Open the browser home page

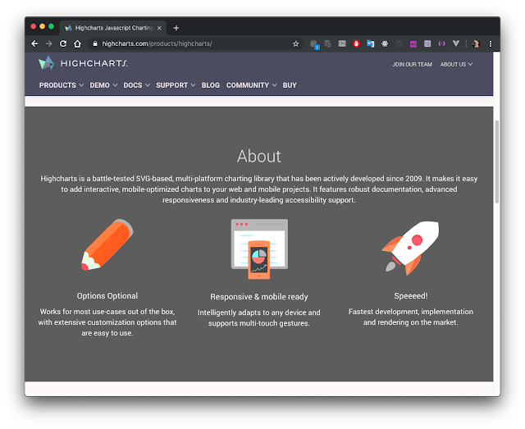click(77, 43)
